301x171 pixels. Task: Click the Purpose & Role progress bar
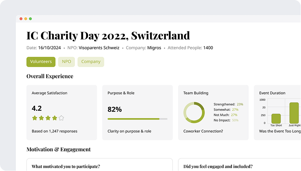pyautogui.click(x=137, y=119)
